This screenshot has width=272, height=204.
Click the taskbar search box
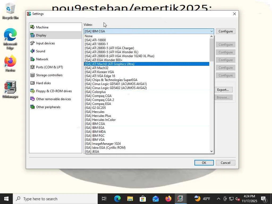[55, 199]
